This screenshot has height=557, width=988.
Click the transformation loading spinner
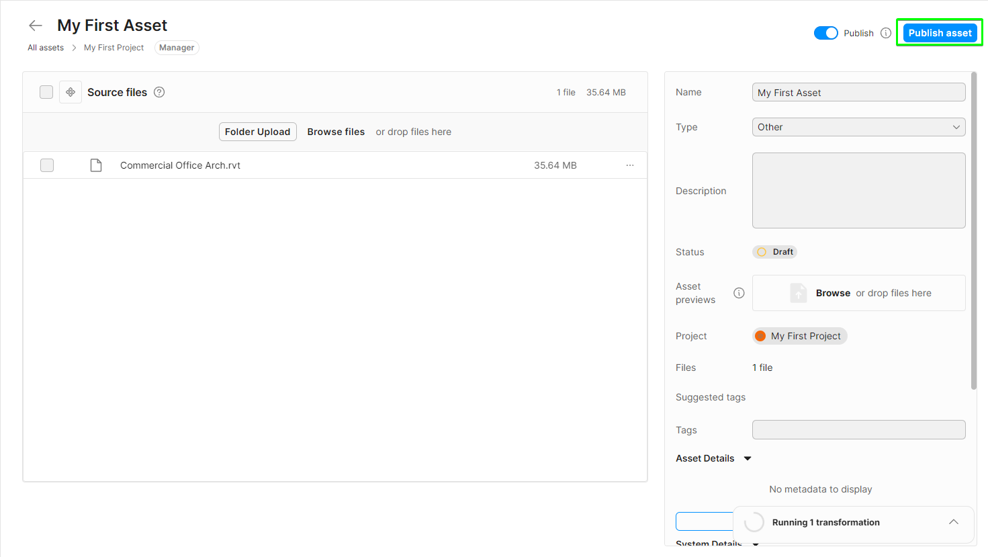(x=753, y=522)
